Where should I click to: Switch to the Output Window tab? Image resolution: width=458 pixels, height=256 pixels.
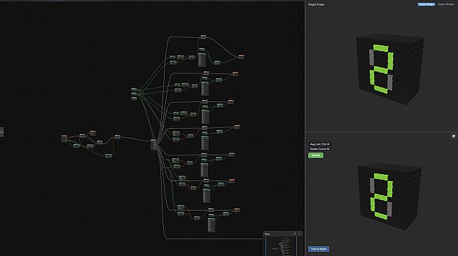tap(445, 4)
